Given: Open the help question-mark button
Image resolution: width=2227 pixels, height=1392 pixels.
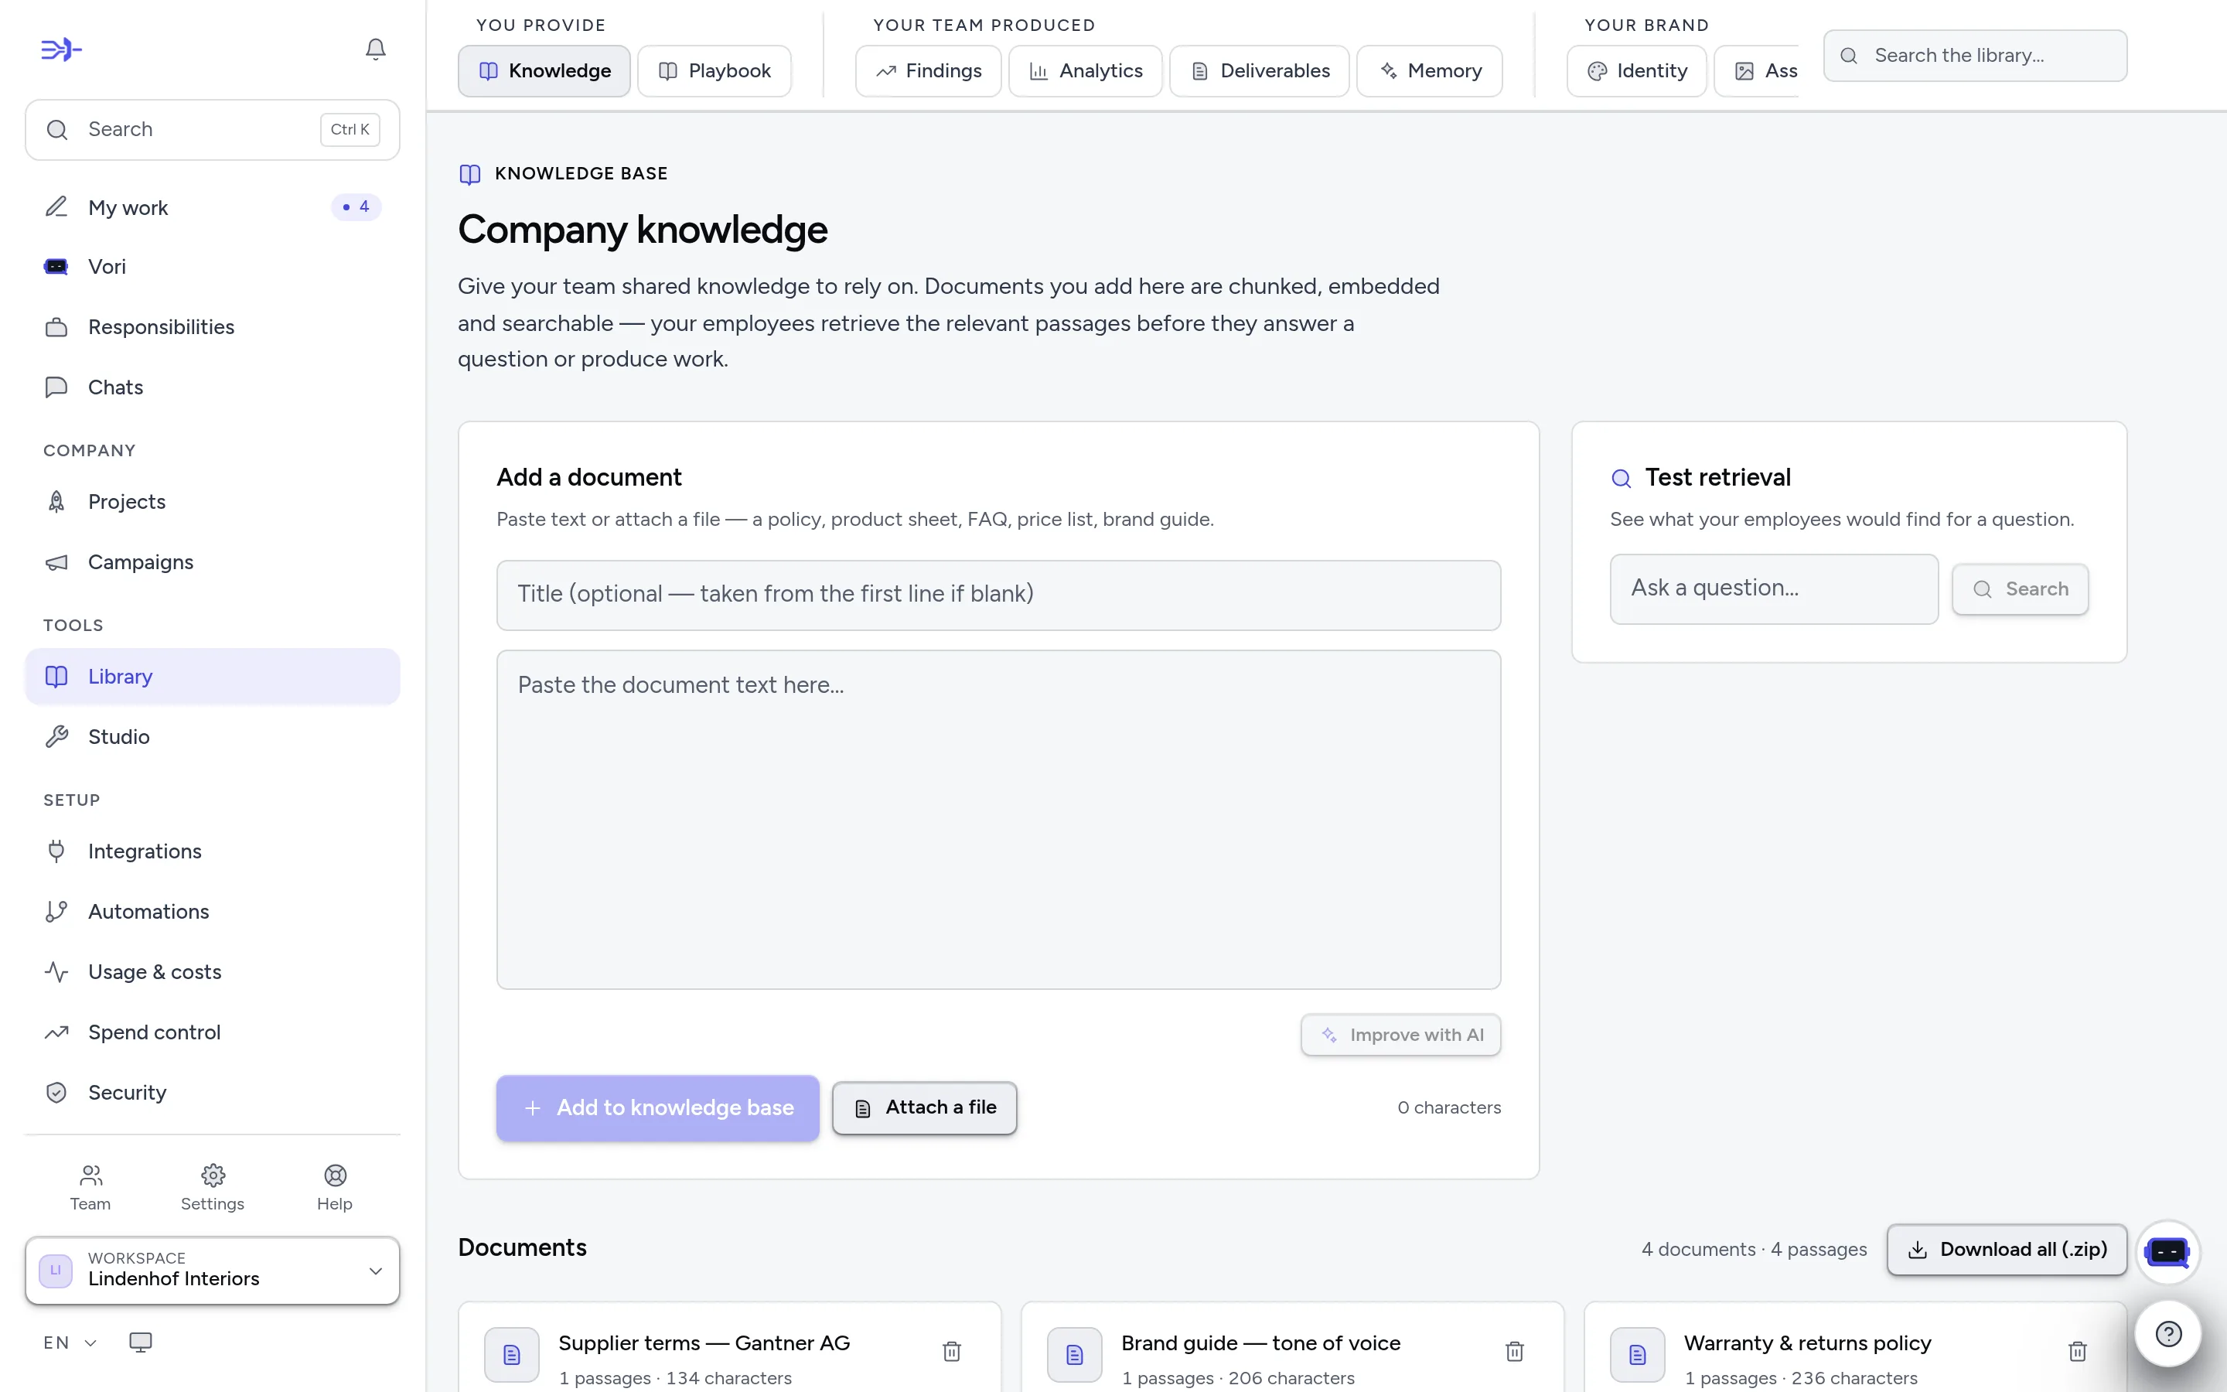Looking at the screenshot, I should (x=2168, y=1333).
